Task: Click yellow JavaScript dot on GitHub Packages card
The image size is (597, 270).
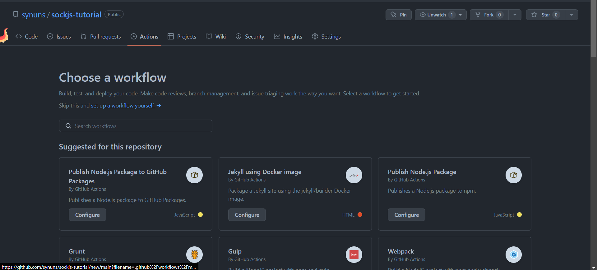Action: pyautogui.click(x=201, y=215)
